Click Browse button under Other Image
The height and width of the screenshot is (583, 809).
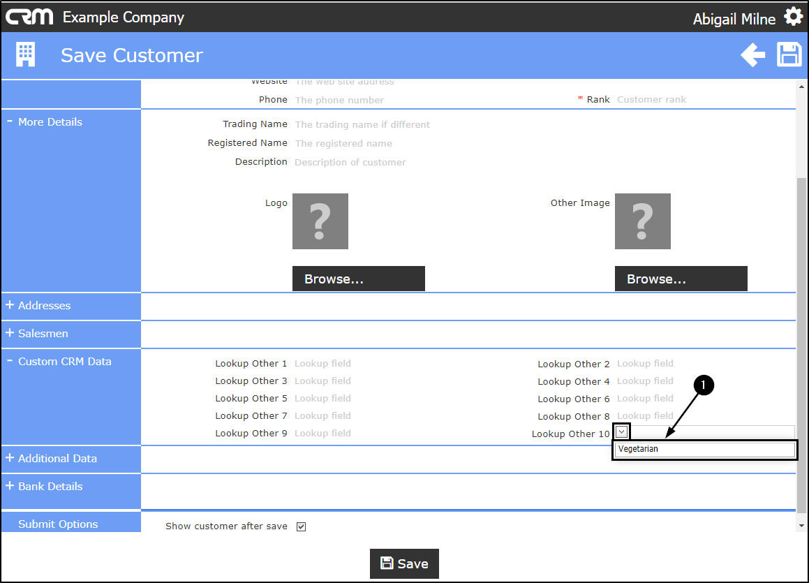pyautogui.click(x=681, y=279)
